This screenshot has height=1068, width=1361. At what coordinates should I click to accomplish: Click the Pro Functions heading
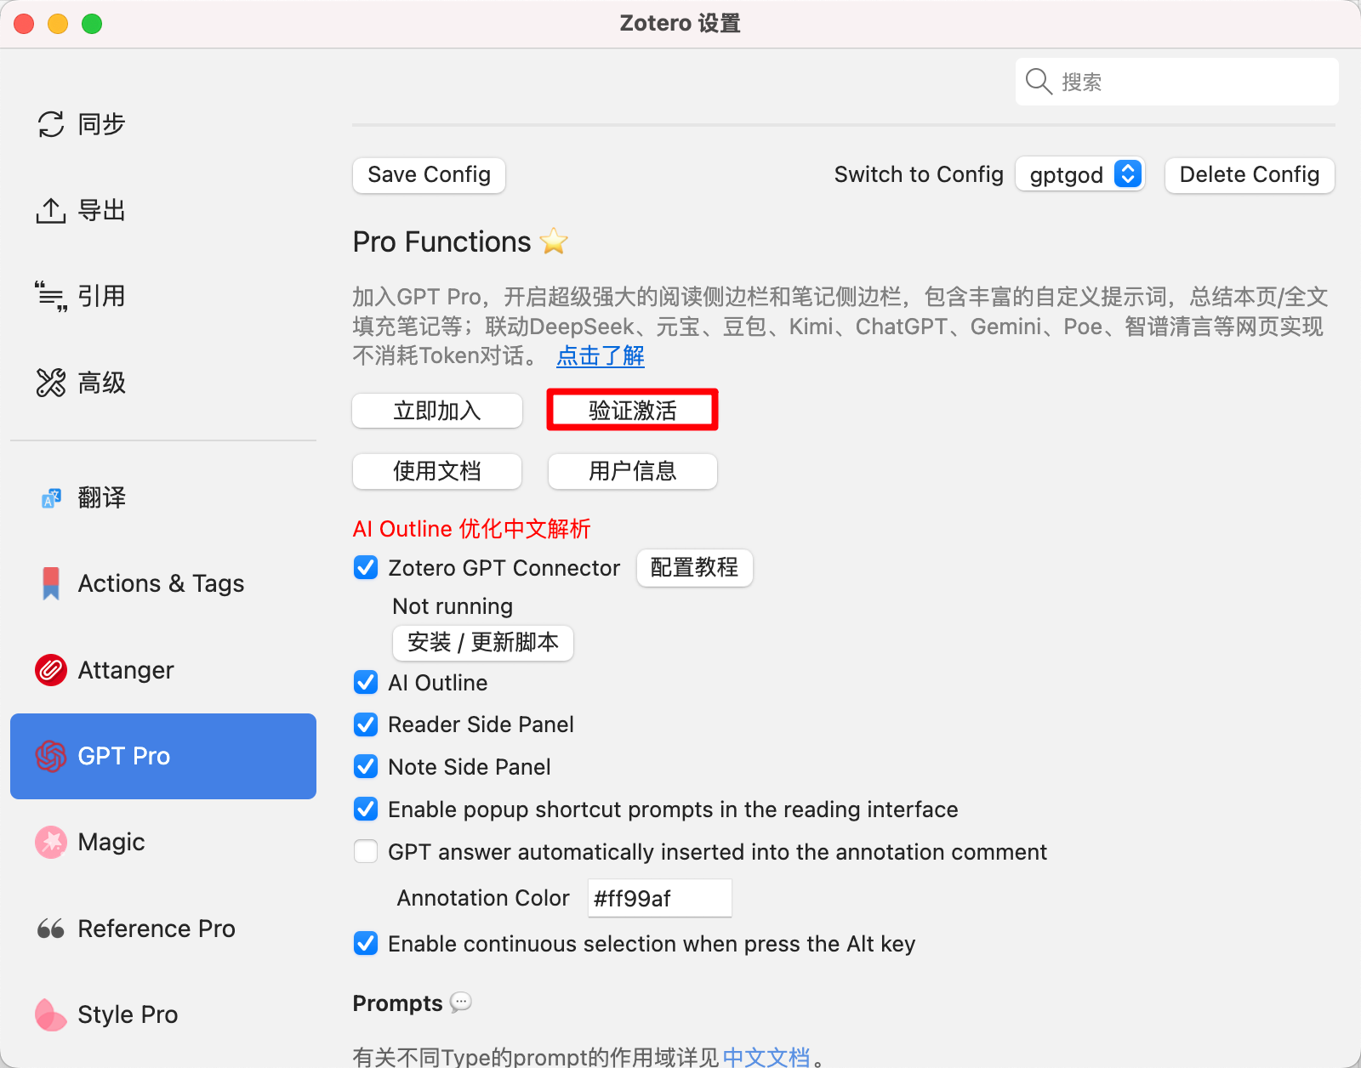pos(442,241)
